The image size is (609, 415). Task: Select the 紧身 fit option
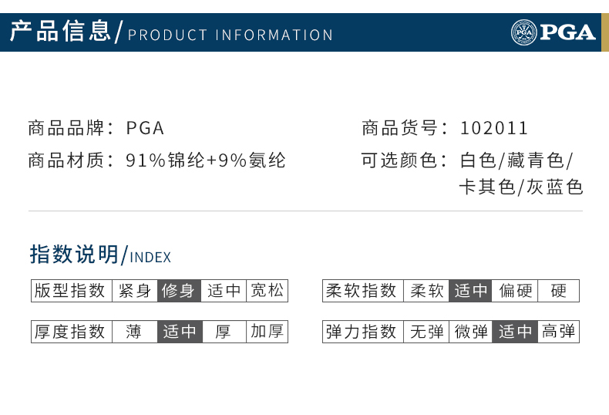coord(135,291)
